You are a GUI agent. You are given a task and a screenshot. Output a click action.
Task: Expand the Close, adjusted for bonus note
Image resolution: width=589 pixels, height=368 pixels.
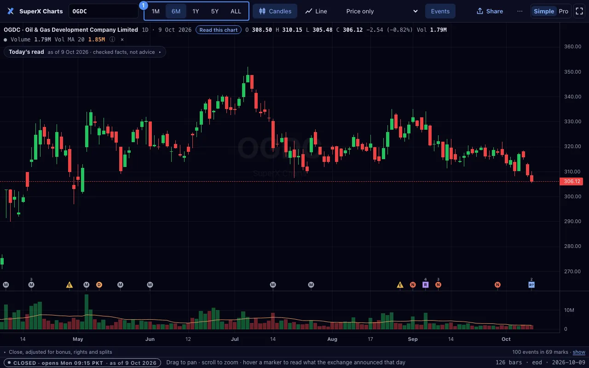pyautogui.click(x=58, y=352)
